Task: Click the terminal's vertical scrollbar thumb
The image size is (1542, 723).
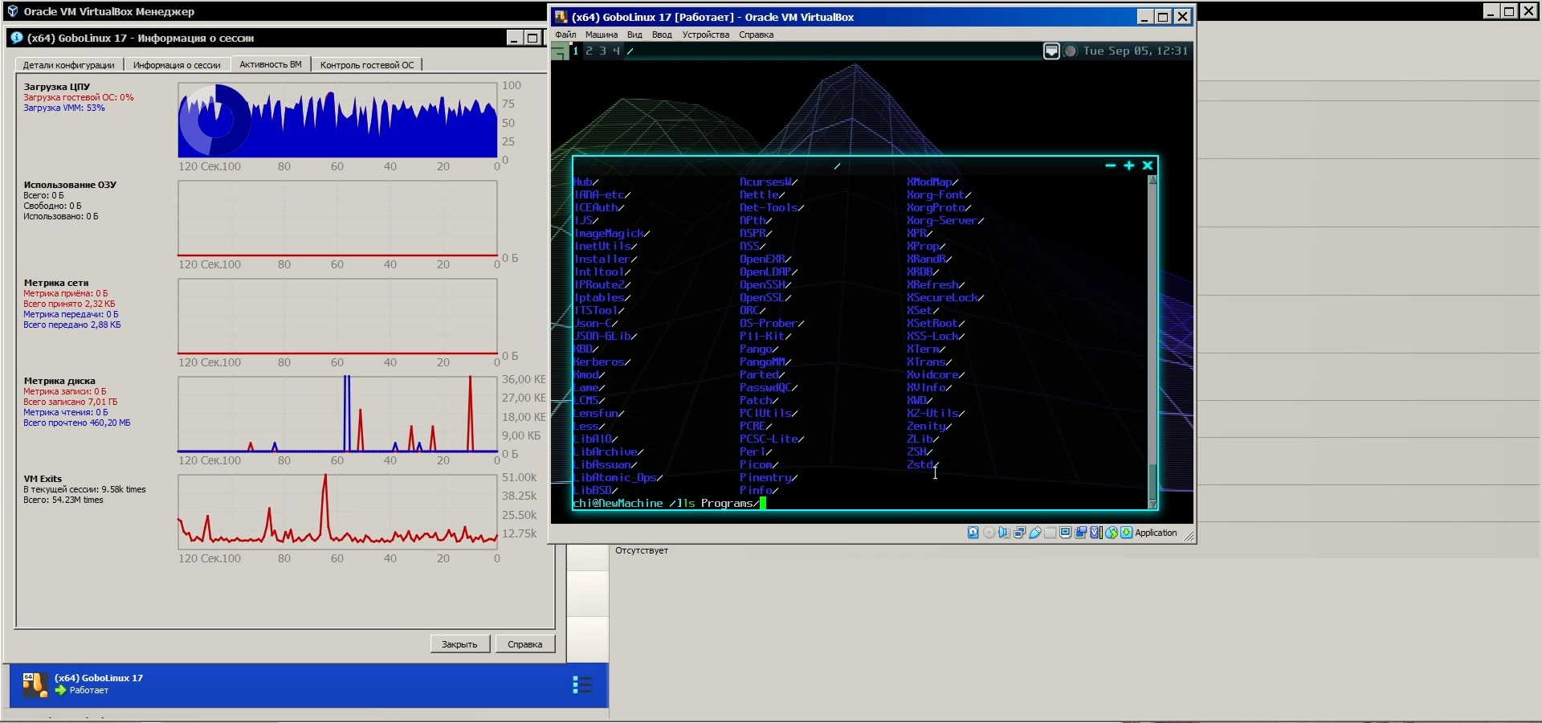Action: 1152,480
